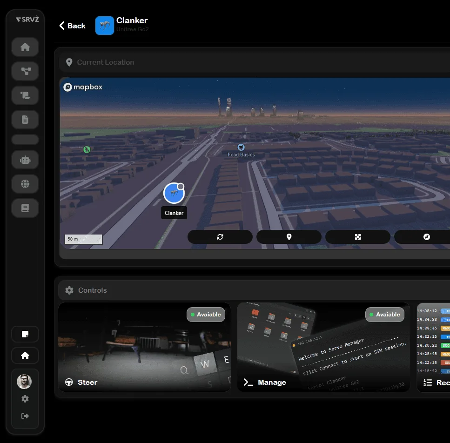
Task: Expand the map with the fullscreen button
Action: [x=358, y=237]
